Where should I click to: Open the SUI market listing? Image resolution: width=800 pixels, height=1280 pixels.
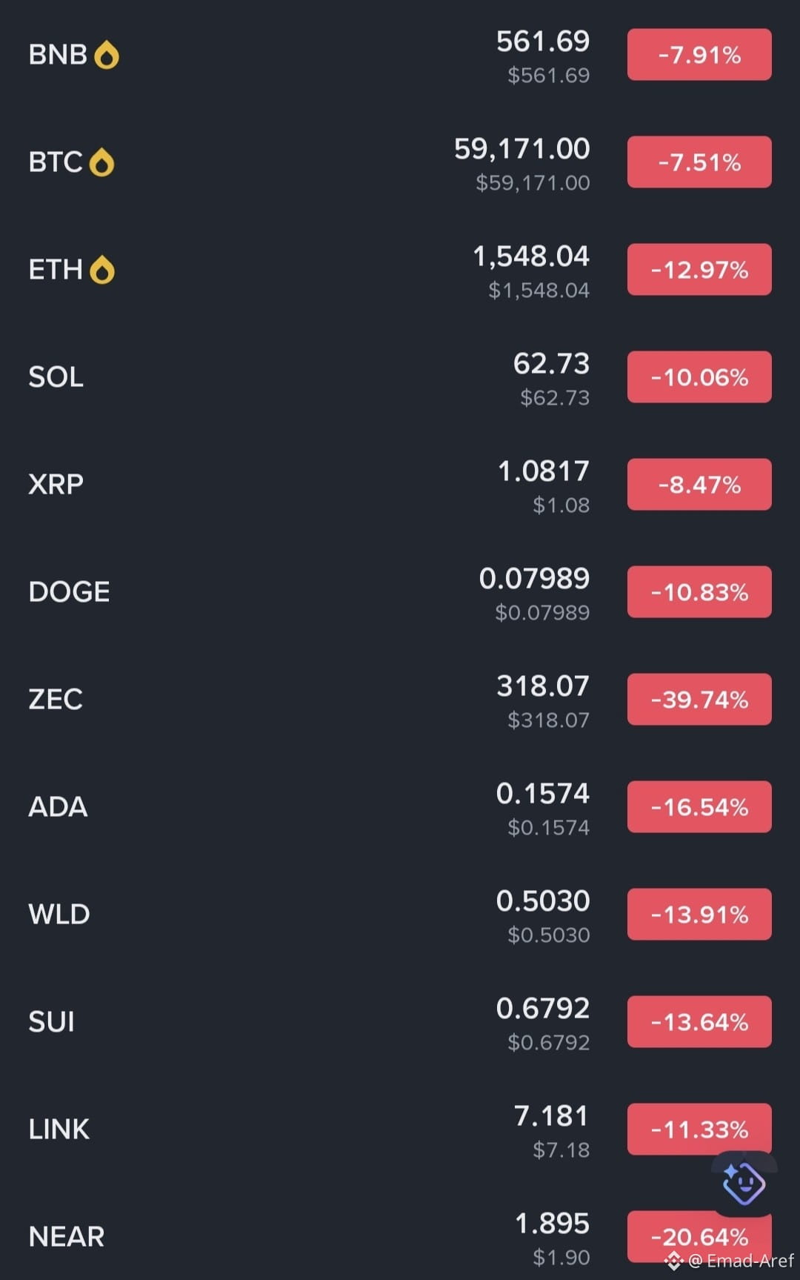[x=400, y=1022]
